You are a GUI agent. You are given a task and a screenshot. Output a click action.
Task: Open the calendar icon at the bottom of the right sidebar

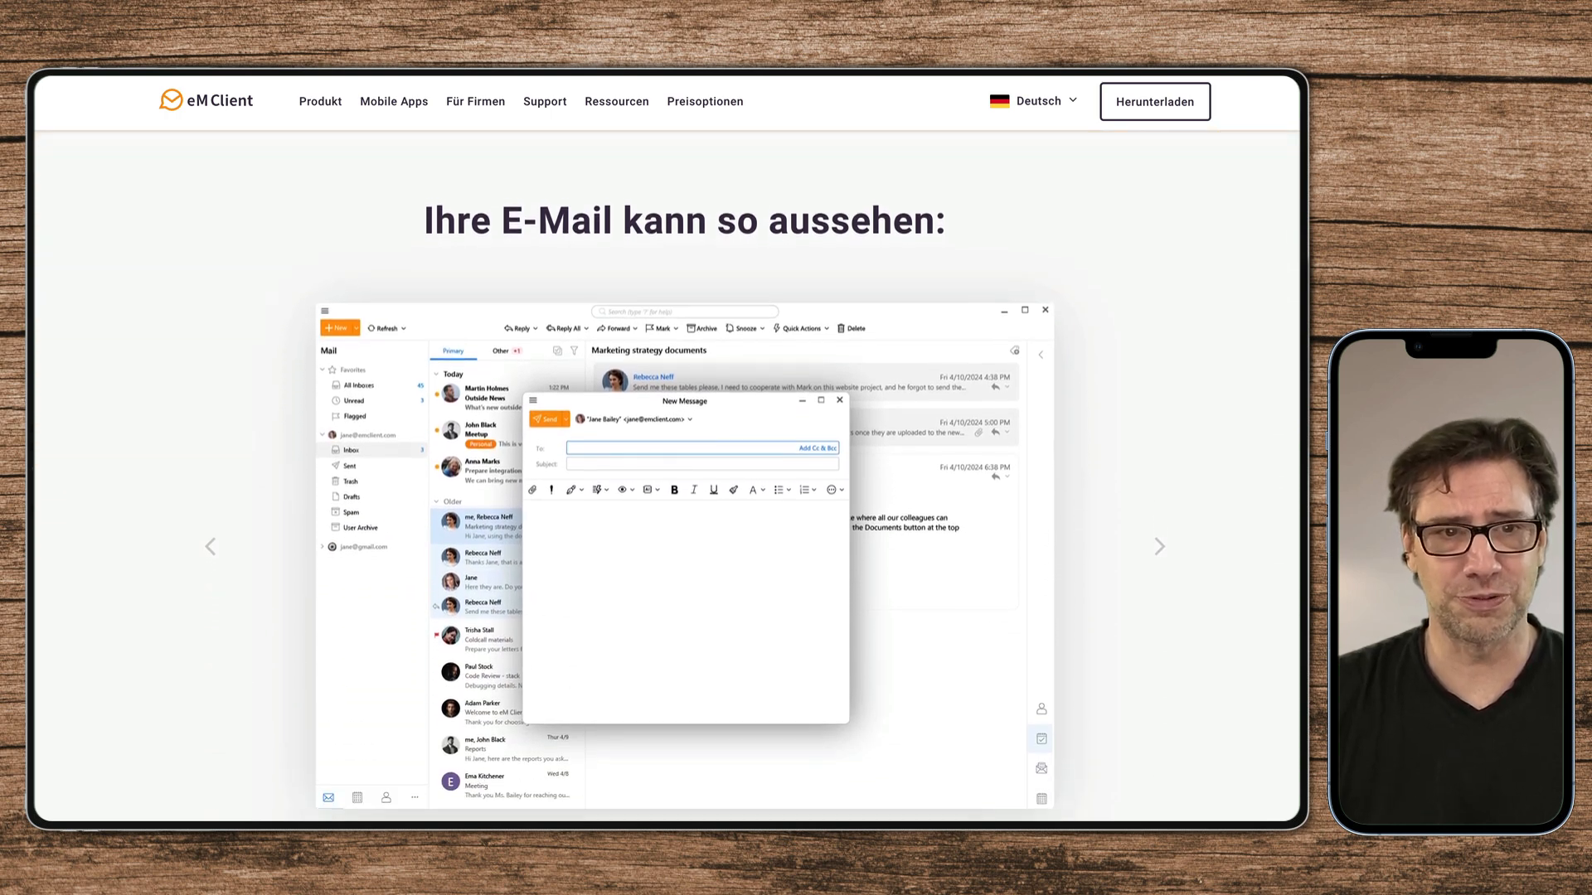(1041, 798)
